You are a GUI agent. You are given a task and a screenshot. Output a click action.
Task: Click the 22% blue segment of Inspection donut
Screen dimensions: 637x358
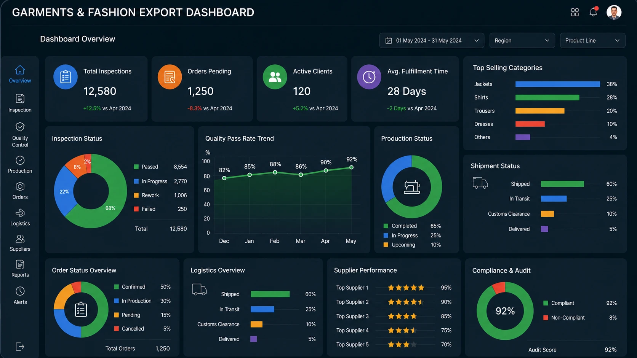(64, 191)
